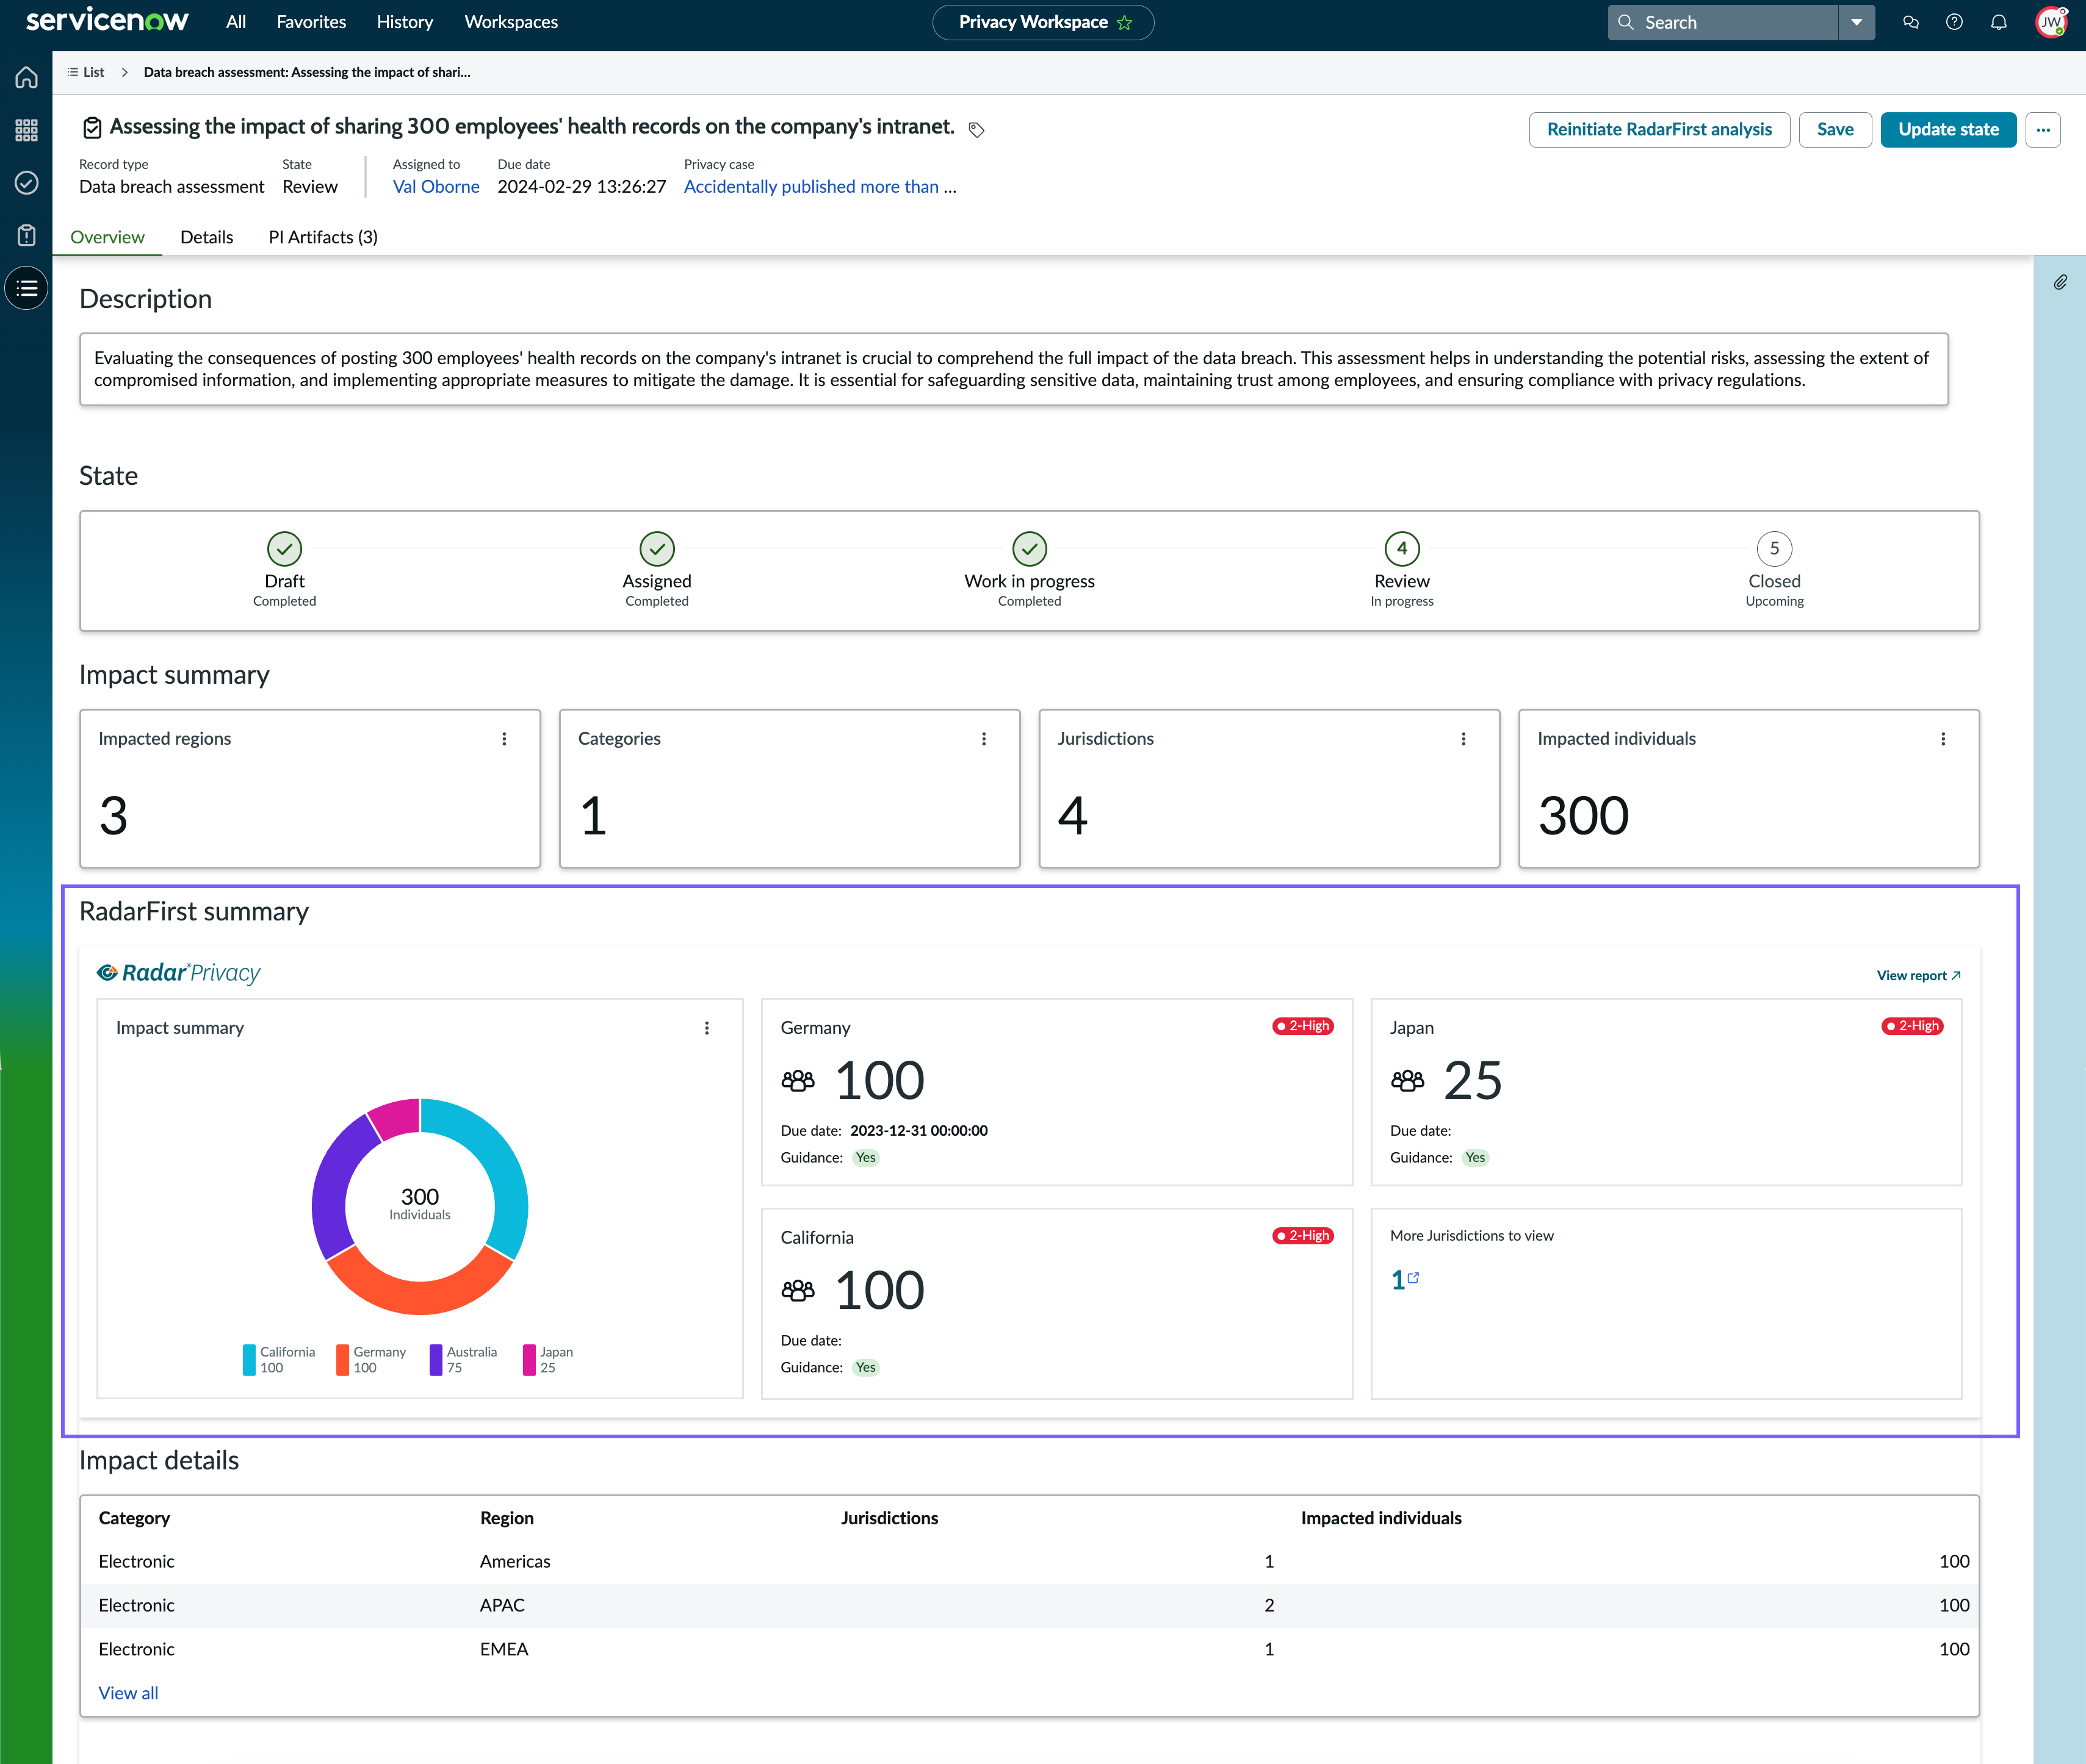Open Radar Impact summary chart options menu

(x=706, y=1028)
